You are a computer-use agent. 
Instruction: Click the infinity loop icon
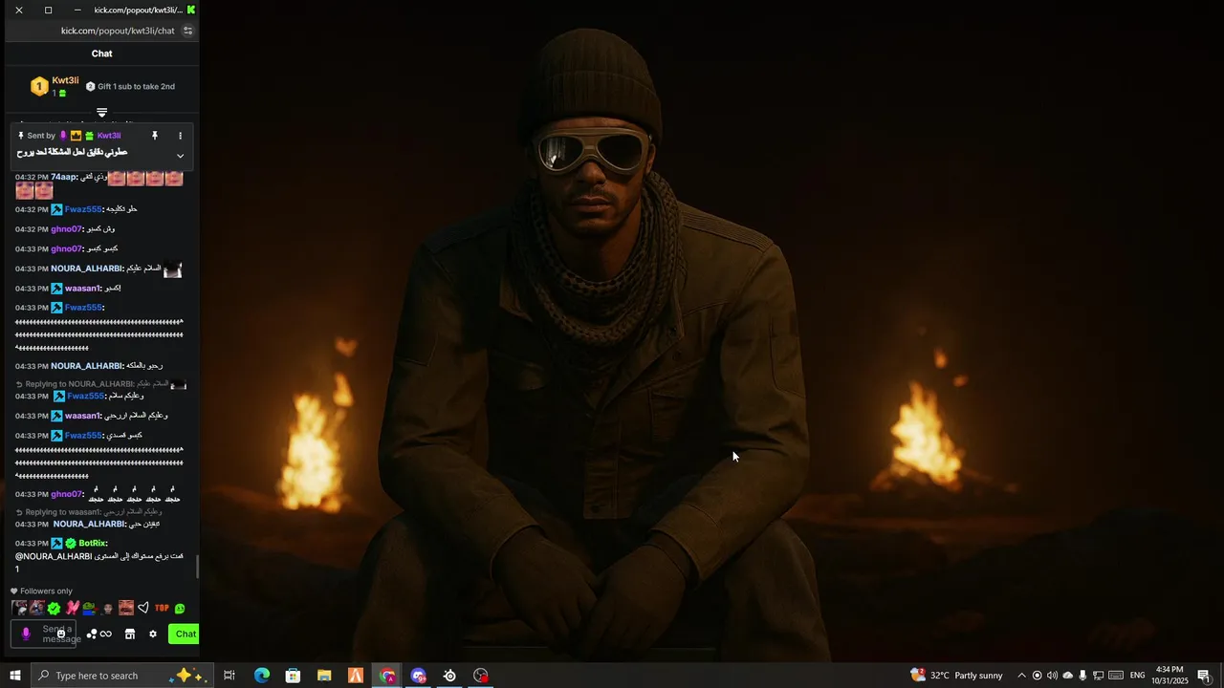tap(106, 634)
